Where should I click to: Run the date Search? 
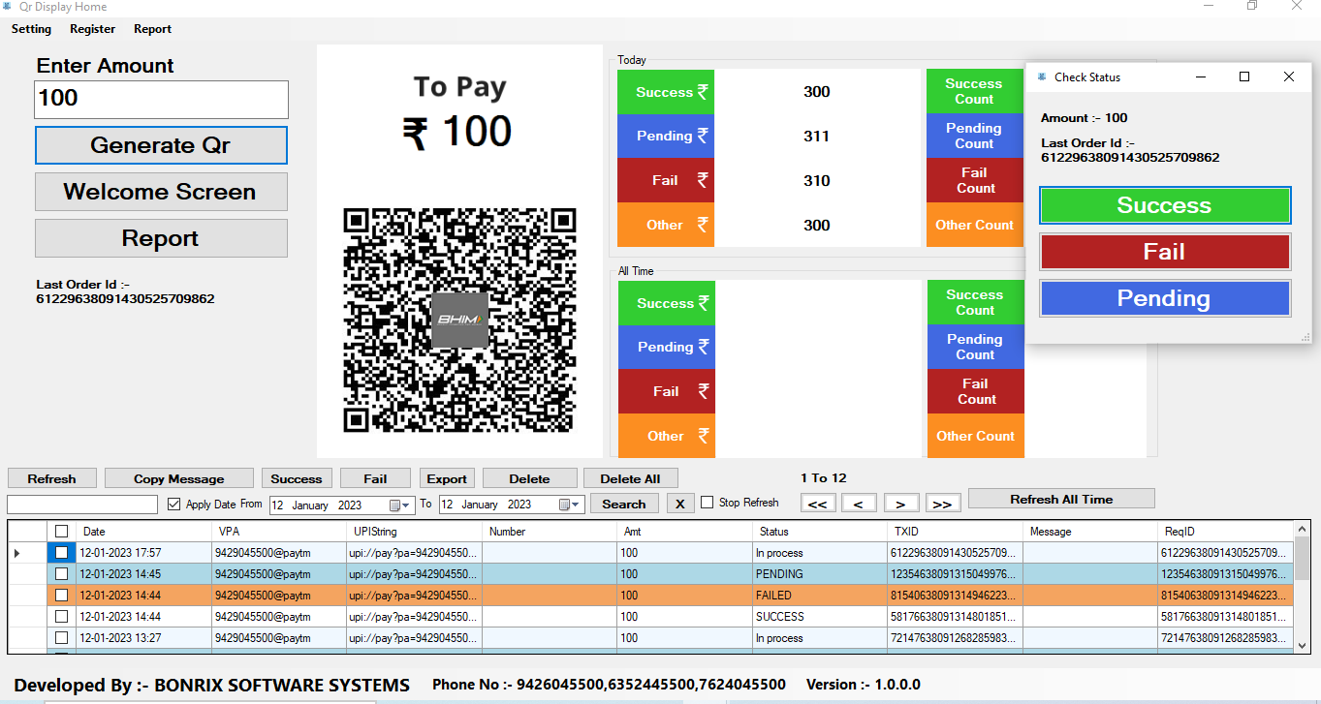coord(624,504)
